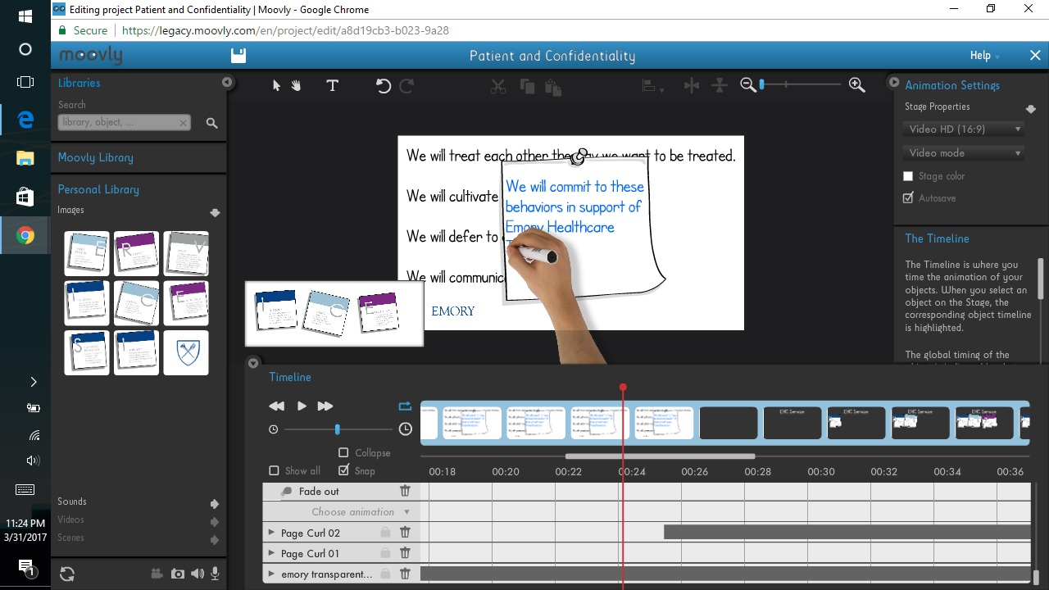Save the project with the floppy disk icon
This screenshot has width=1049, height=590.
pos(238,56)
